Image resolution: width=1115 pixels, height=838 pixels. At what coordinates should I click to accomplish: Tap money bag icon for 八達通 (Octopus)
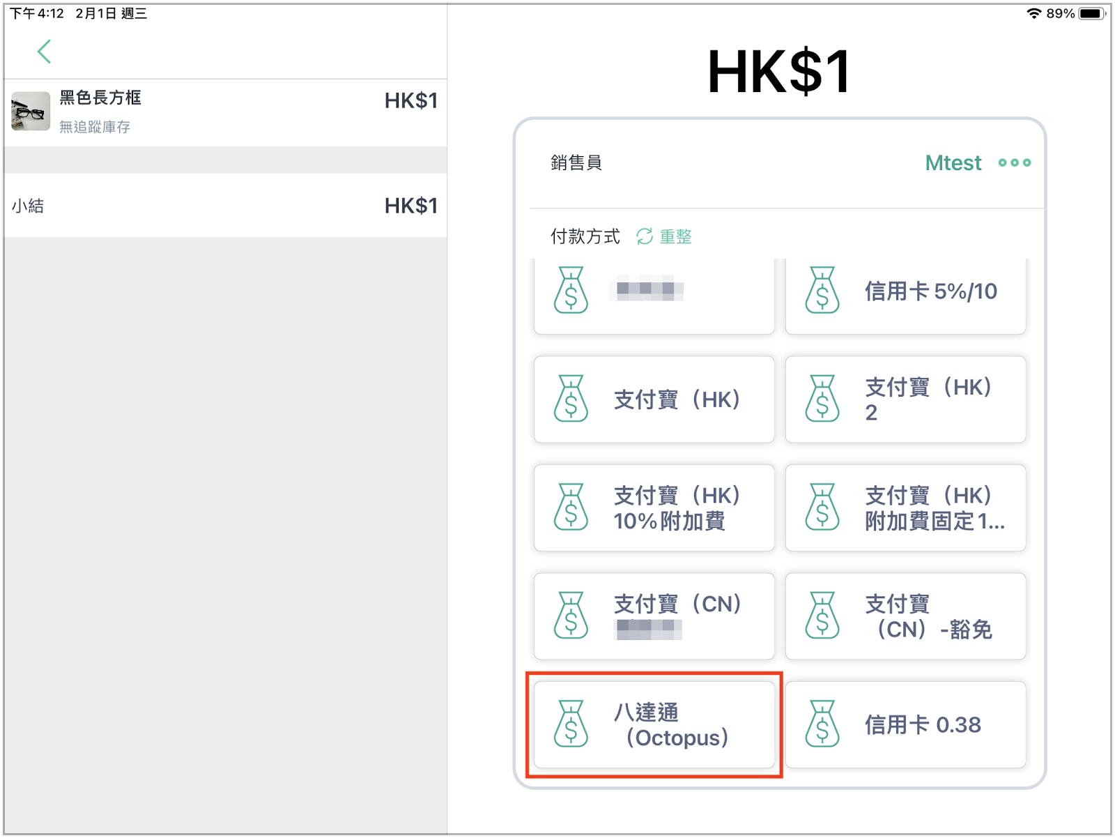(x=571, y=724)
